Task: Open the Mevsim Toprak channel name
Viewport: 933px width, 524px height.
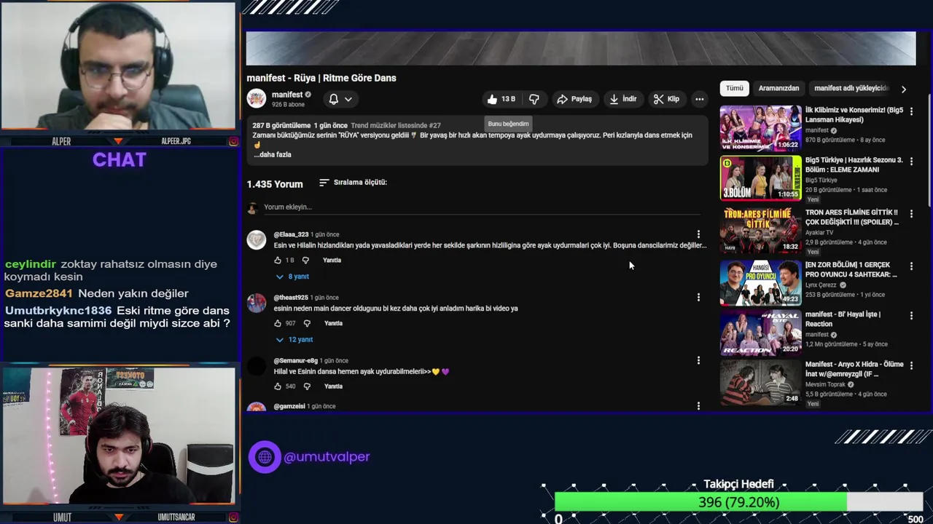Action: coord(826,384)
